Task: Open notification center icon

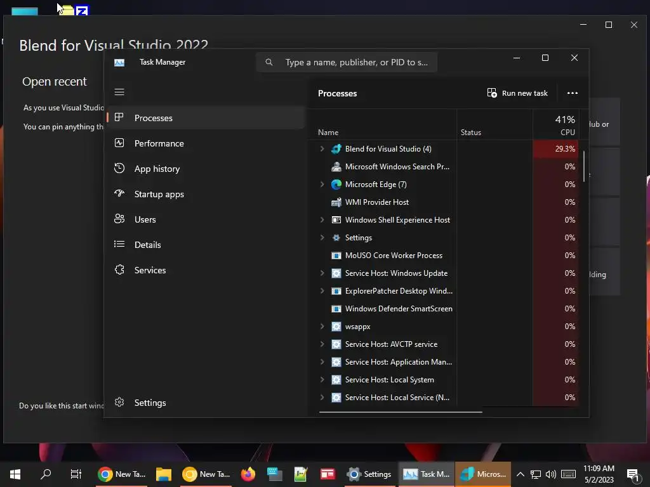Action: [x=633, y=474]
